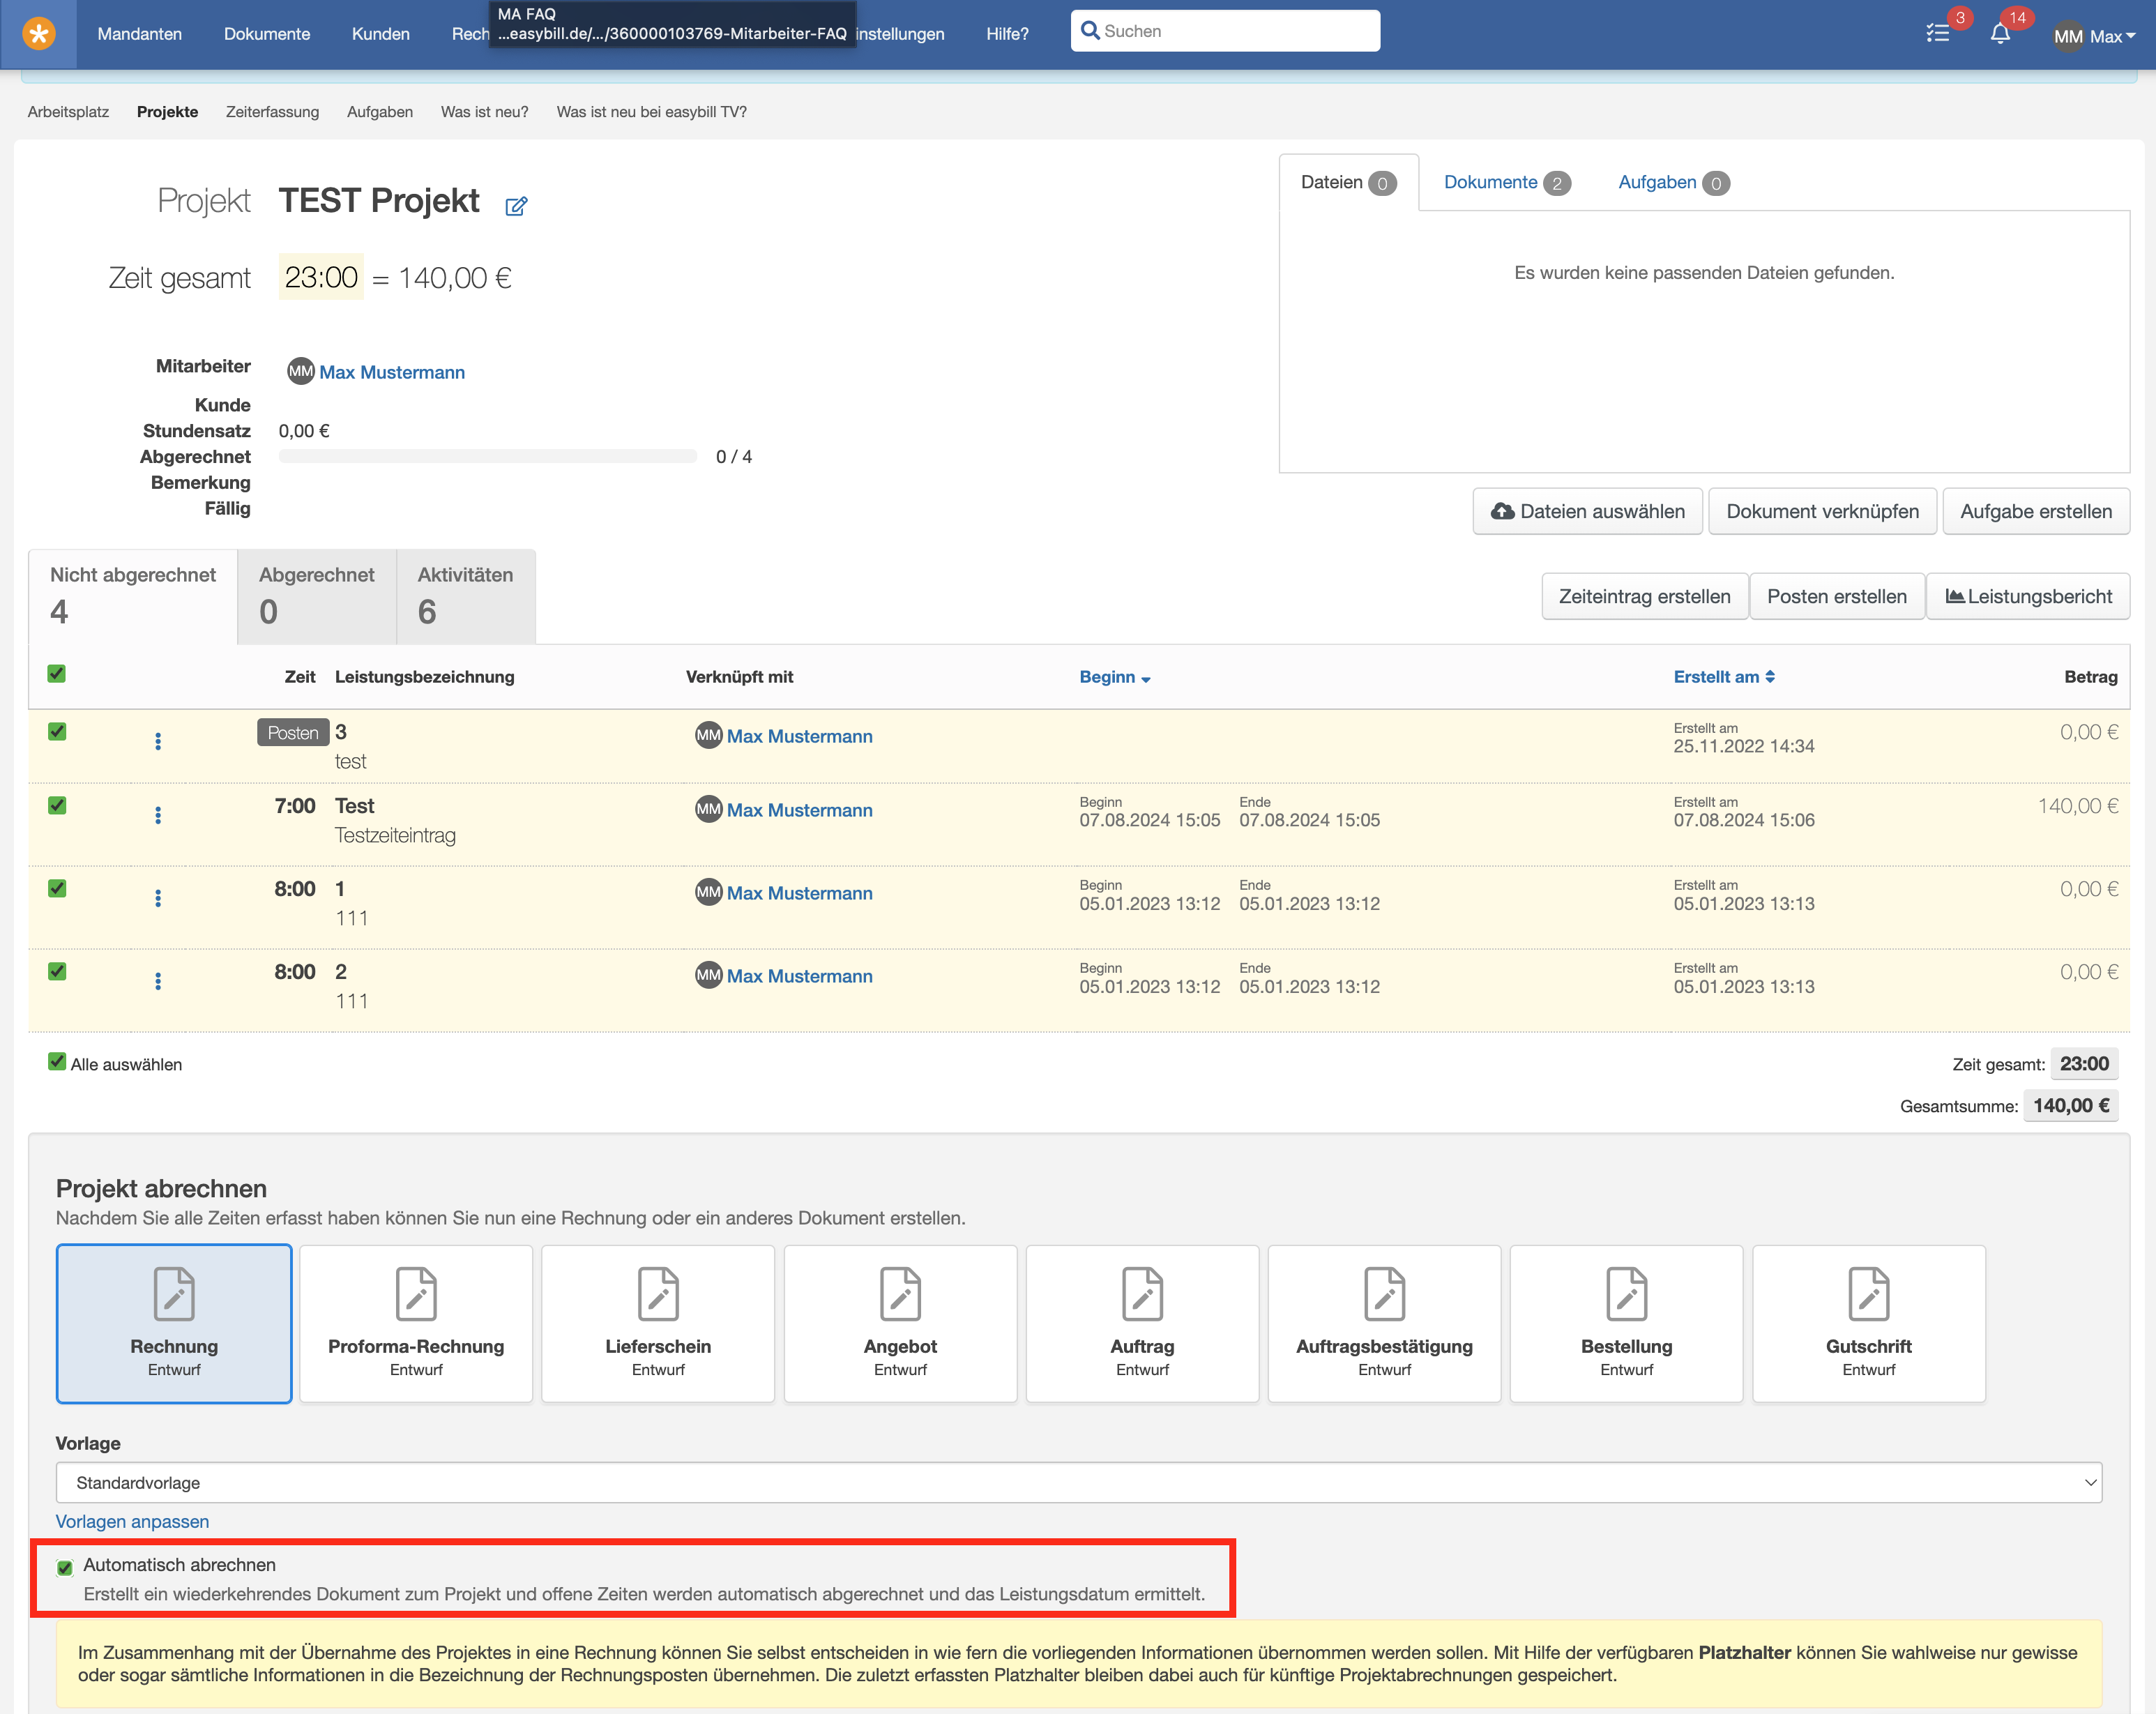Click the Bestellung document icon
The image size is (2156, 1714).
(x=1627, y=1293)
